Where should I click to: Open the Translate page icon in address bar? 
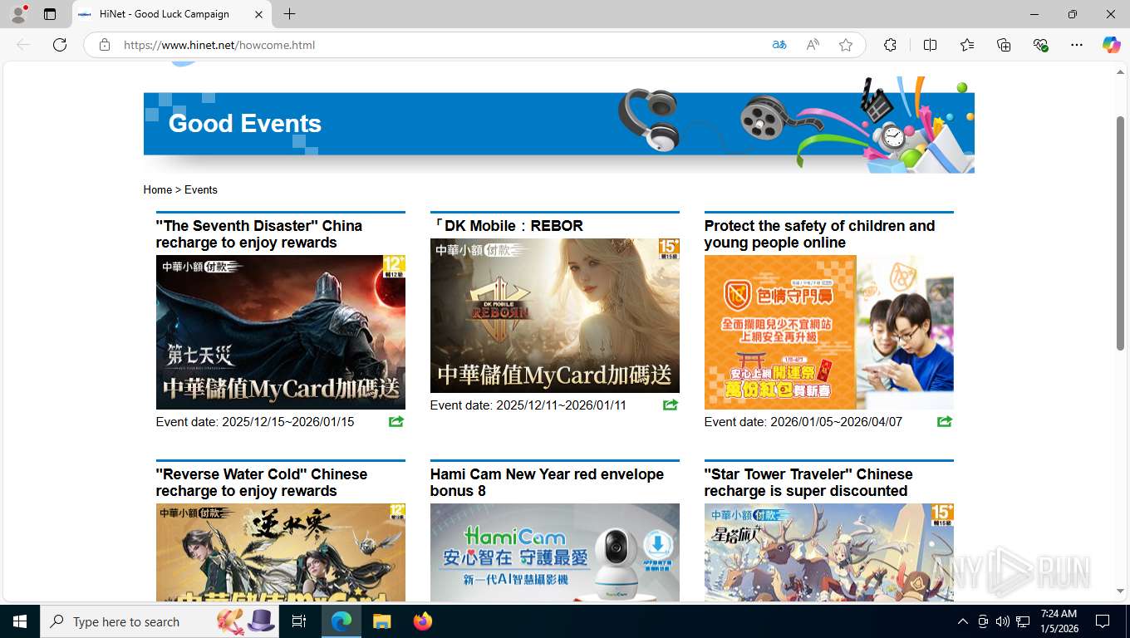point(779,45)
